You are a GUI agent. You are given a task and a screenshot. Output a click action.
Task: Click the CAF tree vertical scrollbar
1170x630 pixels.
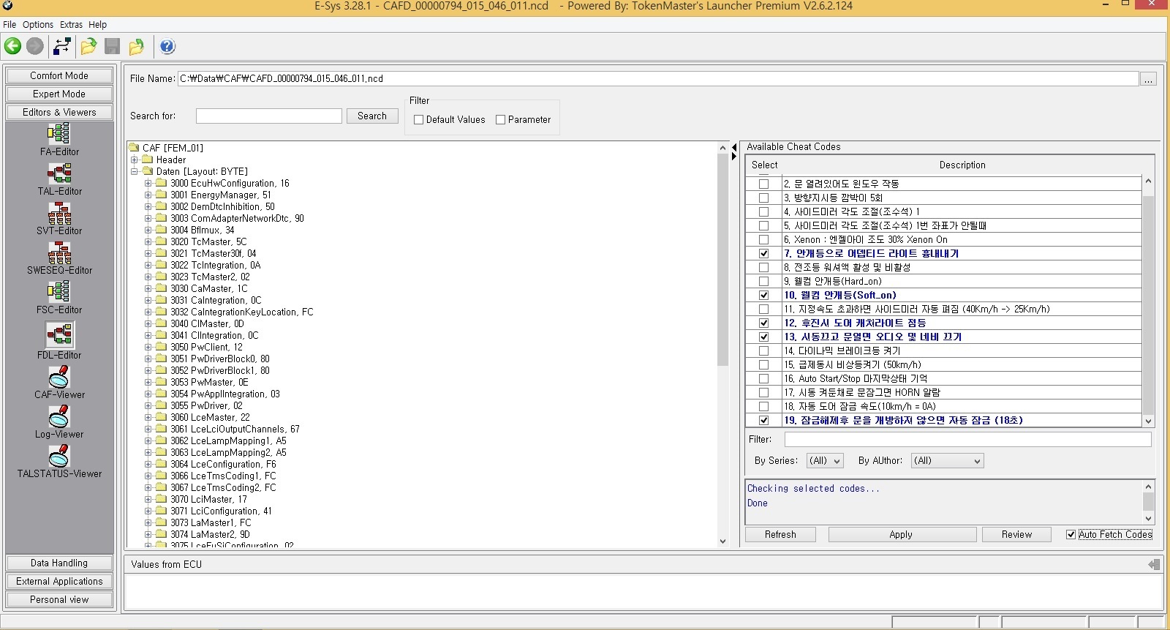pyautogui.click(x=722, y=344)
